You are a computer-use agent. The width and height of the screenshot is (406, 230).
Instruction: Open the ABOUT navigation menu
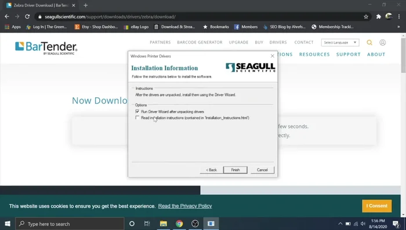pos(376,54)
